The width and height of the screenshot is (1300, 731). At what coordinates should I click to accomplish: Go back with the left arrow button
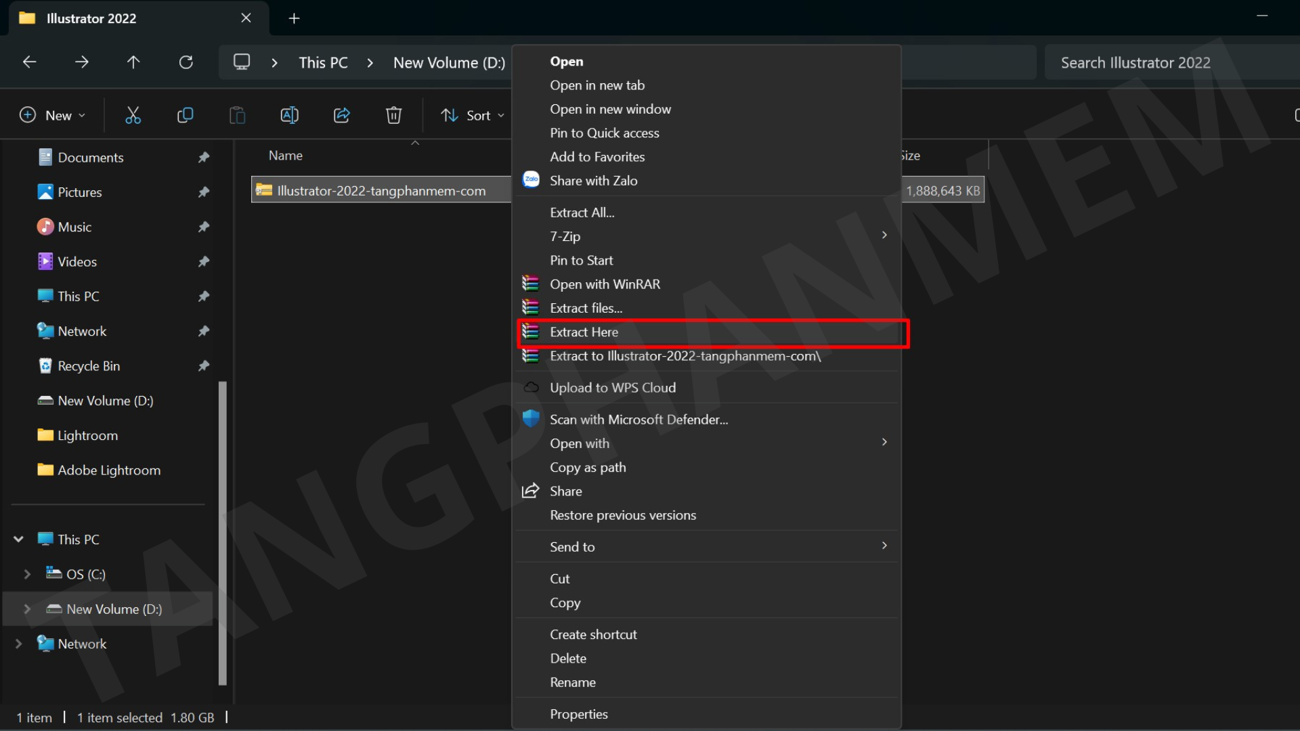[29, 62]
